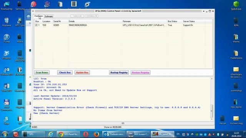Viewport: 246px width, 138px height.
Task: Click the Internet Explorer taskbar icon
Action: pos(51,134)
